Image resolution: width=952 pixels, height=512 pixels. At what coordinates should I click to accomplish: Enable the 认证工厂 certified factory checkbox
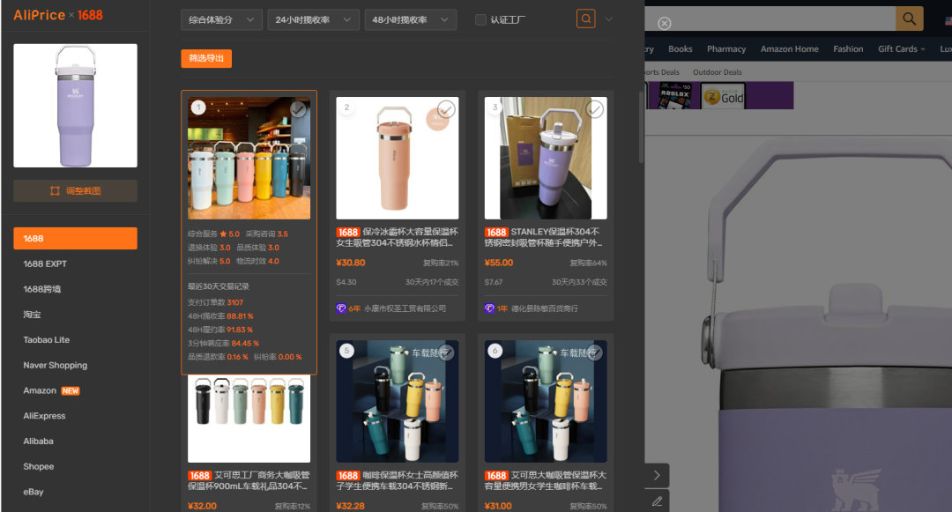coord(480,19)
